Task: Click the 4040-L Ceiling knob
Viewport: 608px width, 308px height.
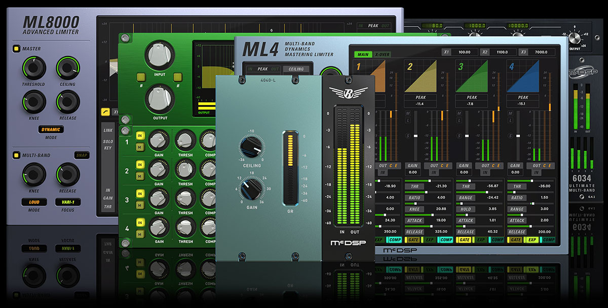Action: (252, 147)
